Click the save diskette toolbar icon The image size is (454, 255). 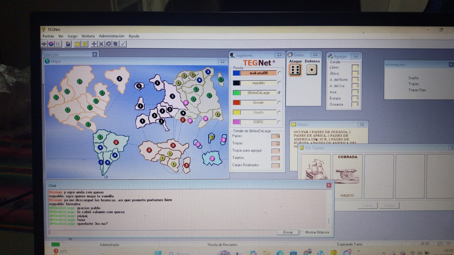[68, 44]
